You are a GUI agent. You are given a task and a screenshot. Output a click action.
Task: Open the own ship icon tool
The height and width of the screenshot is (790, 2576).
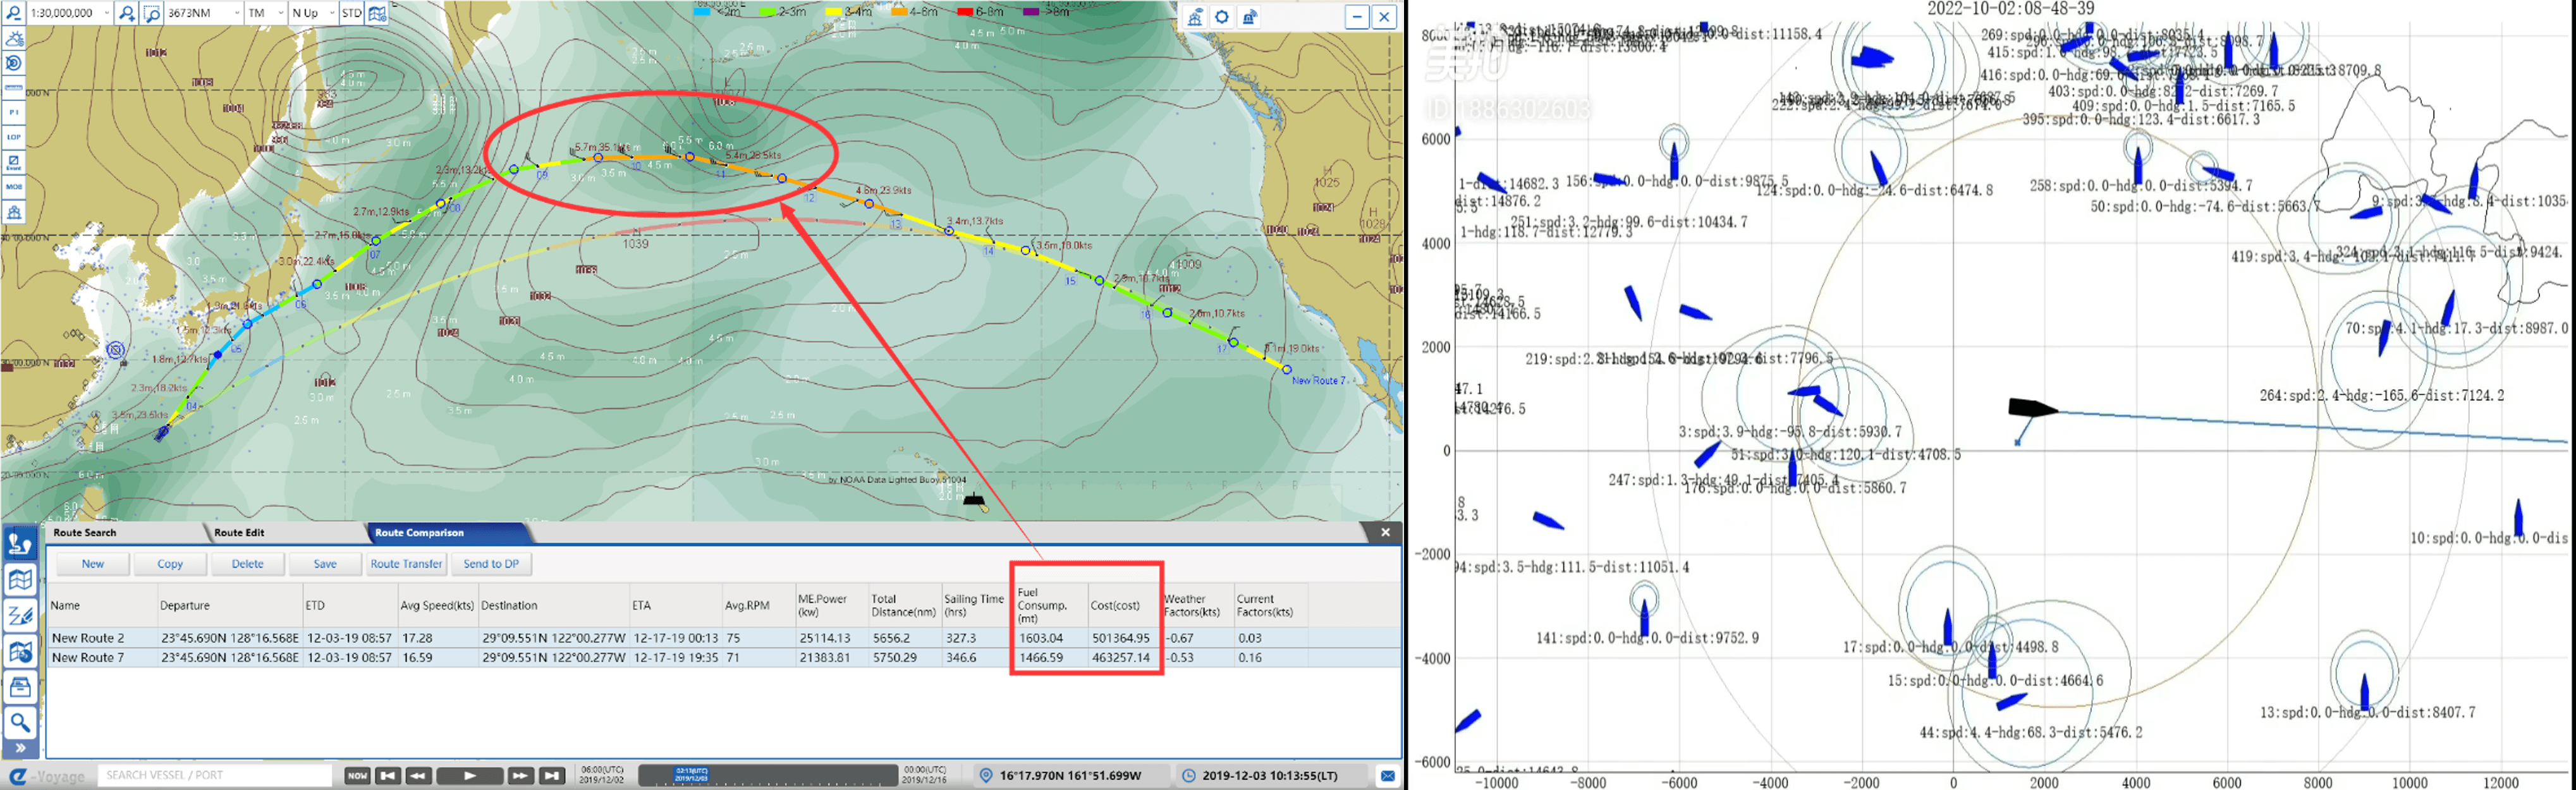pos(14,212)
